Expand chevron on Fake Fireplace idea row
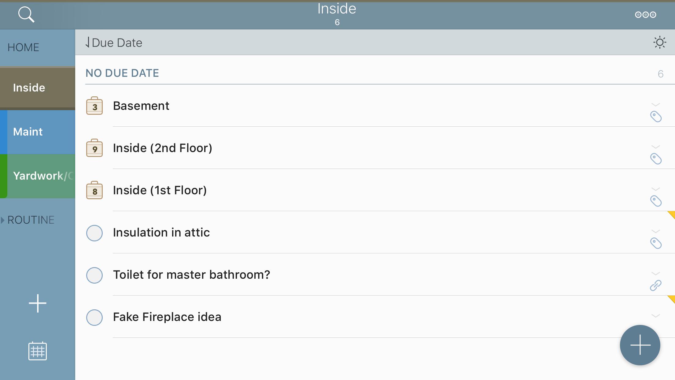The height and width of the screenshot is (380, 675). click(656, 316)
